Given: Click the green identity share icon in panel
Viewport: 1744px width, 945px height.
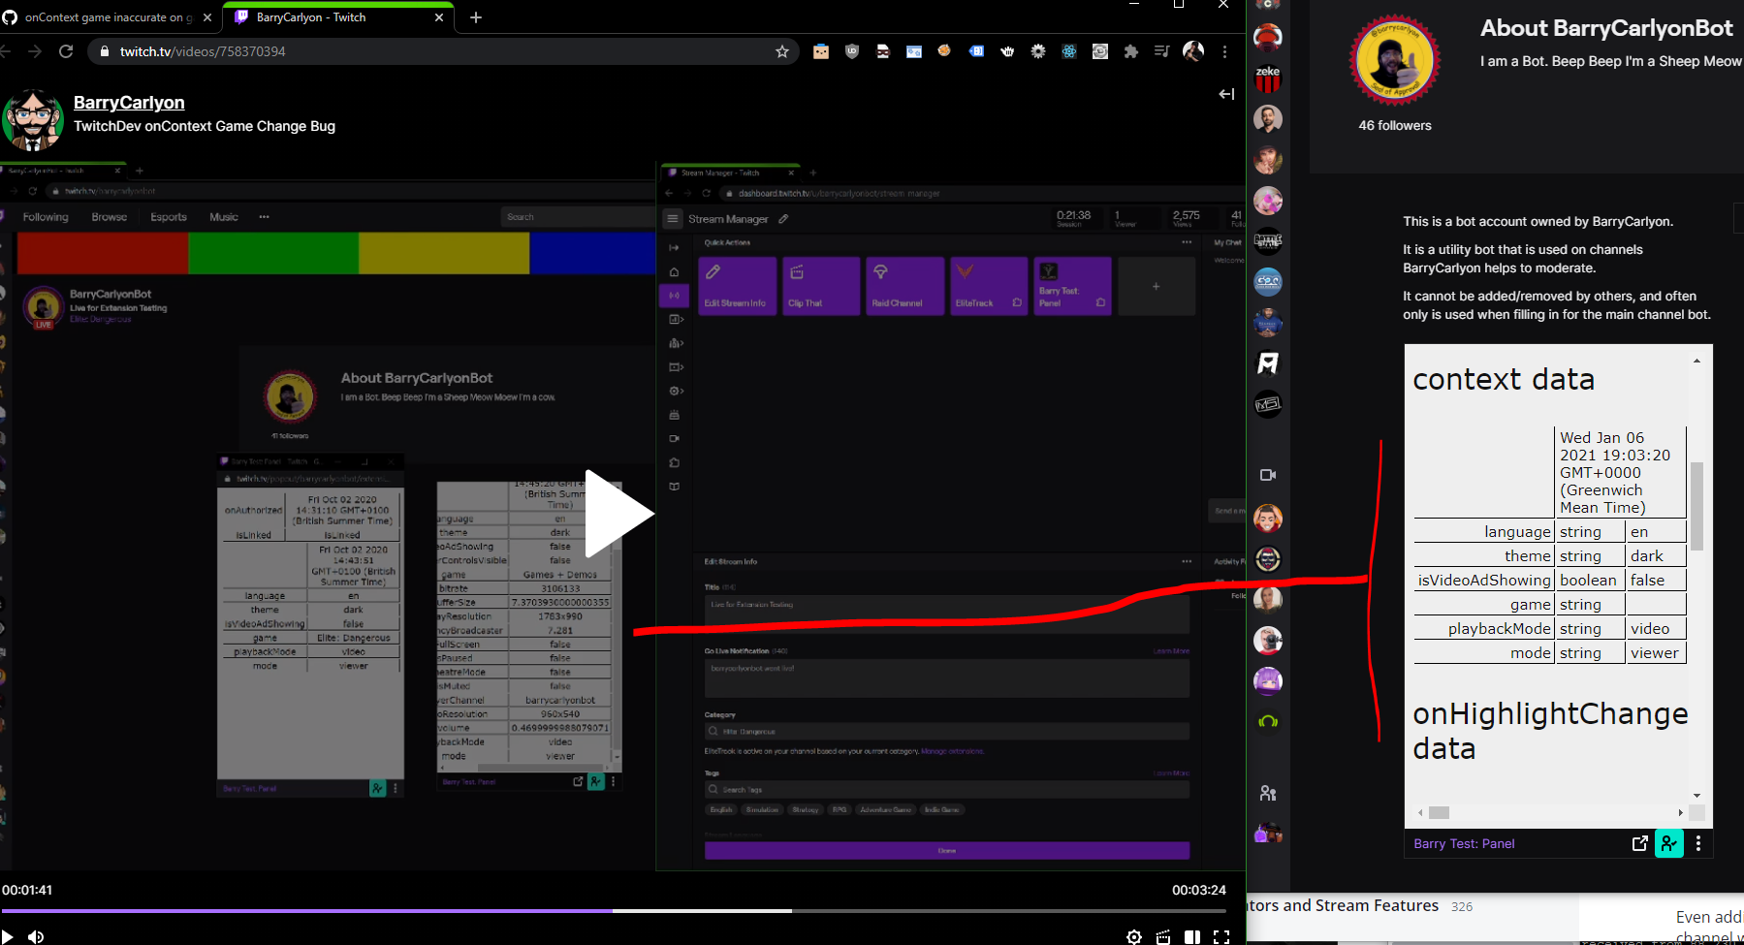Looking at the screenshot, I should 1668,843.
